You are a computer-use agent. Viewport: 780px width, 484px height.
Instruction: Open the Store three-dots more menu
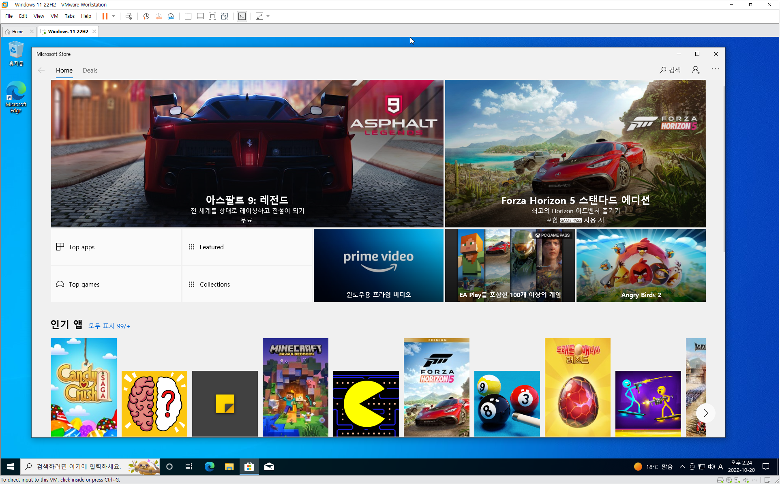click(715, 69)
